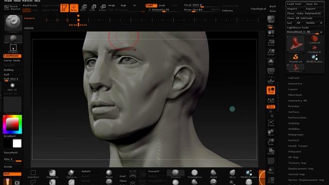
Task: Expand the SubTool palette section
Action: (x=294, y=78)
